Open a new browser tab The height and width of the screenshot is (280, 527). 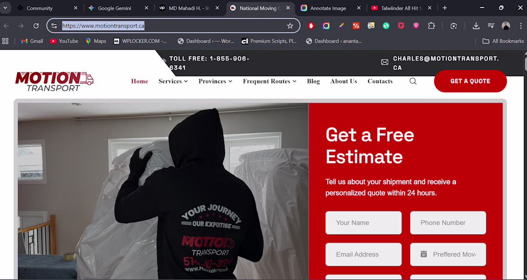[445, 8]
